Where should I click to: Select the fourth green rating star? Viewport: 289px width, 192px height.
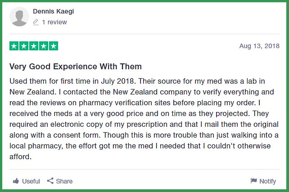(44, 46)
